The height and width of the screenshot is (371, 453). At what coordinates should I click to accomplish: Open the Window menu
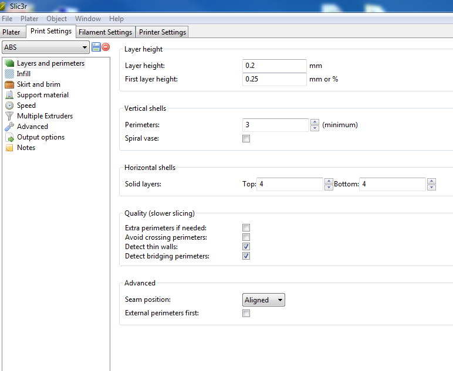point(88,19)
